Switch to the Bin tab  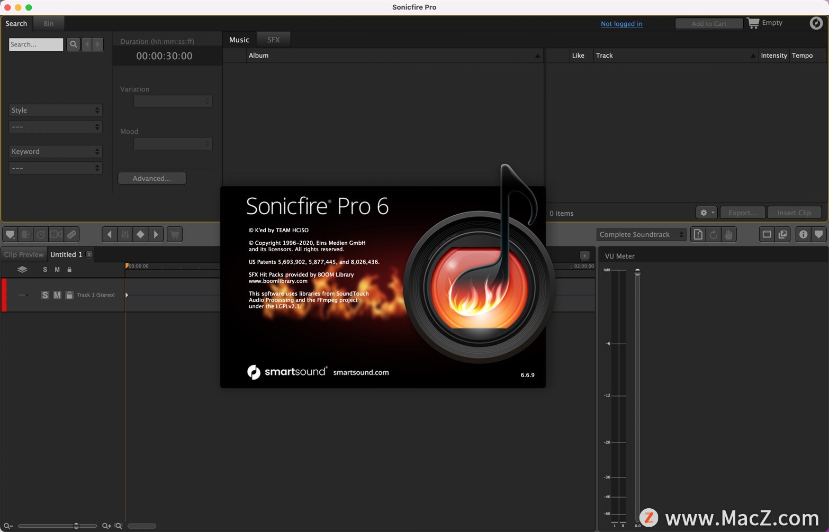point(49,24)
